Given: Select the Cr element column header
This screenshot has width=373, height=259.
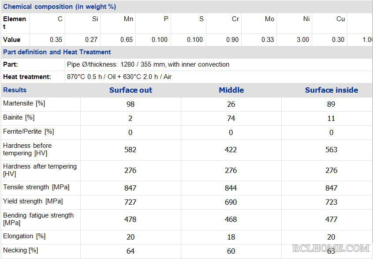Looking at the screenshot, I should pos(235,19).
